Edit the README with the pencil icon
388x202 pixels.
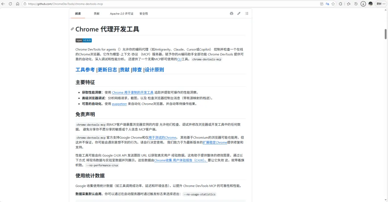239,13
